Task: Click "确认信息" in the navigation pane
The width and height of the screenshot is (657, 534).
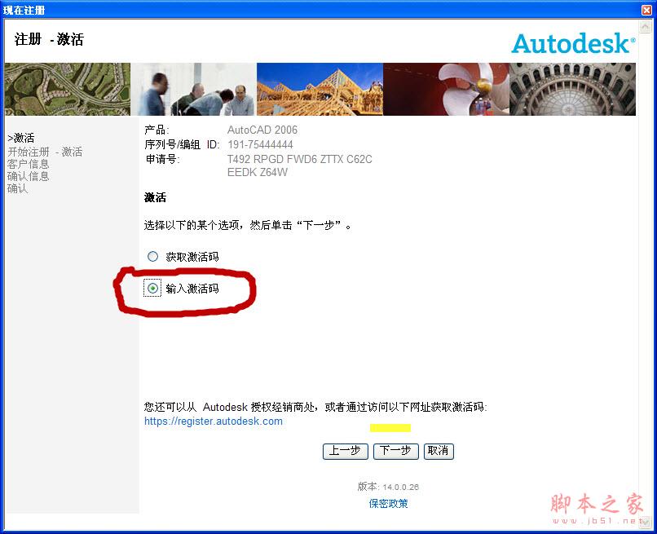Action: click(x=28, y=175)
